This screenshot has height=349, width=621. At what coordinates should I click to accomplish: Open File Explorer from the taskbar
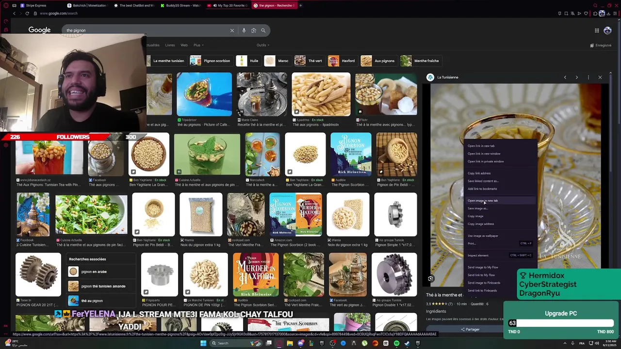click(290, 343)
